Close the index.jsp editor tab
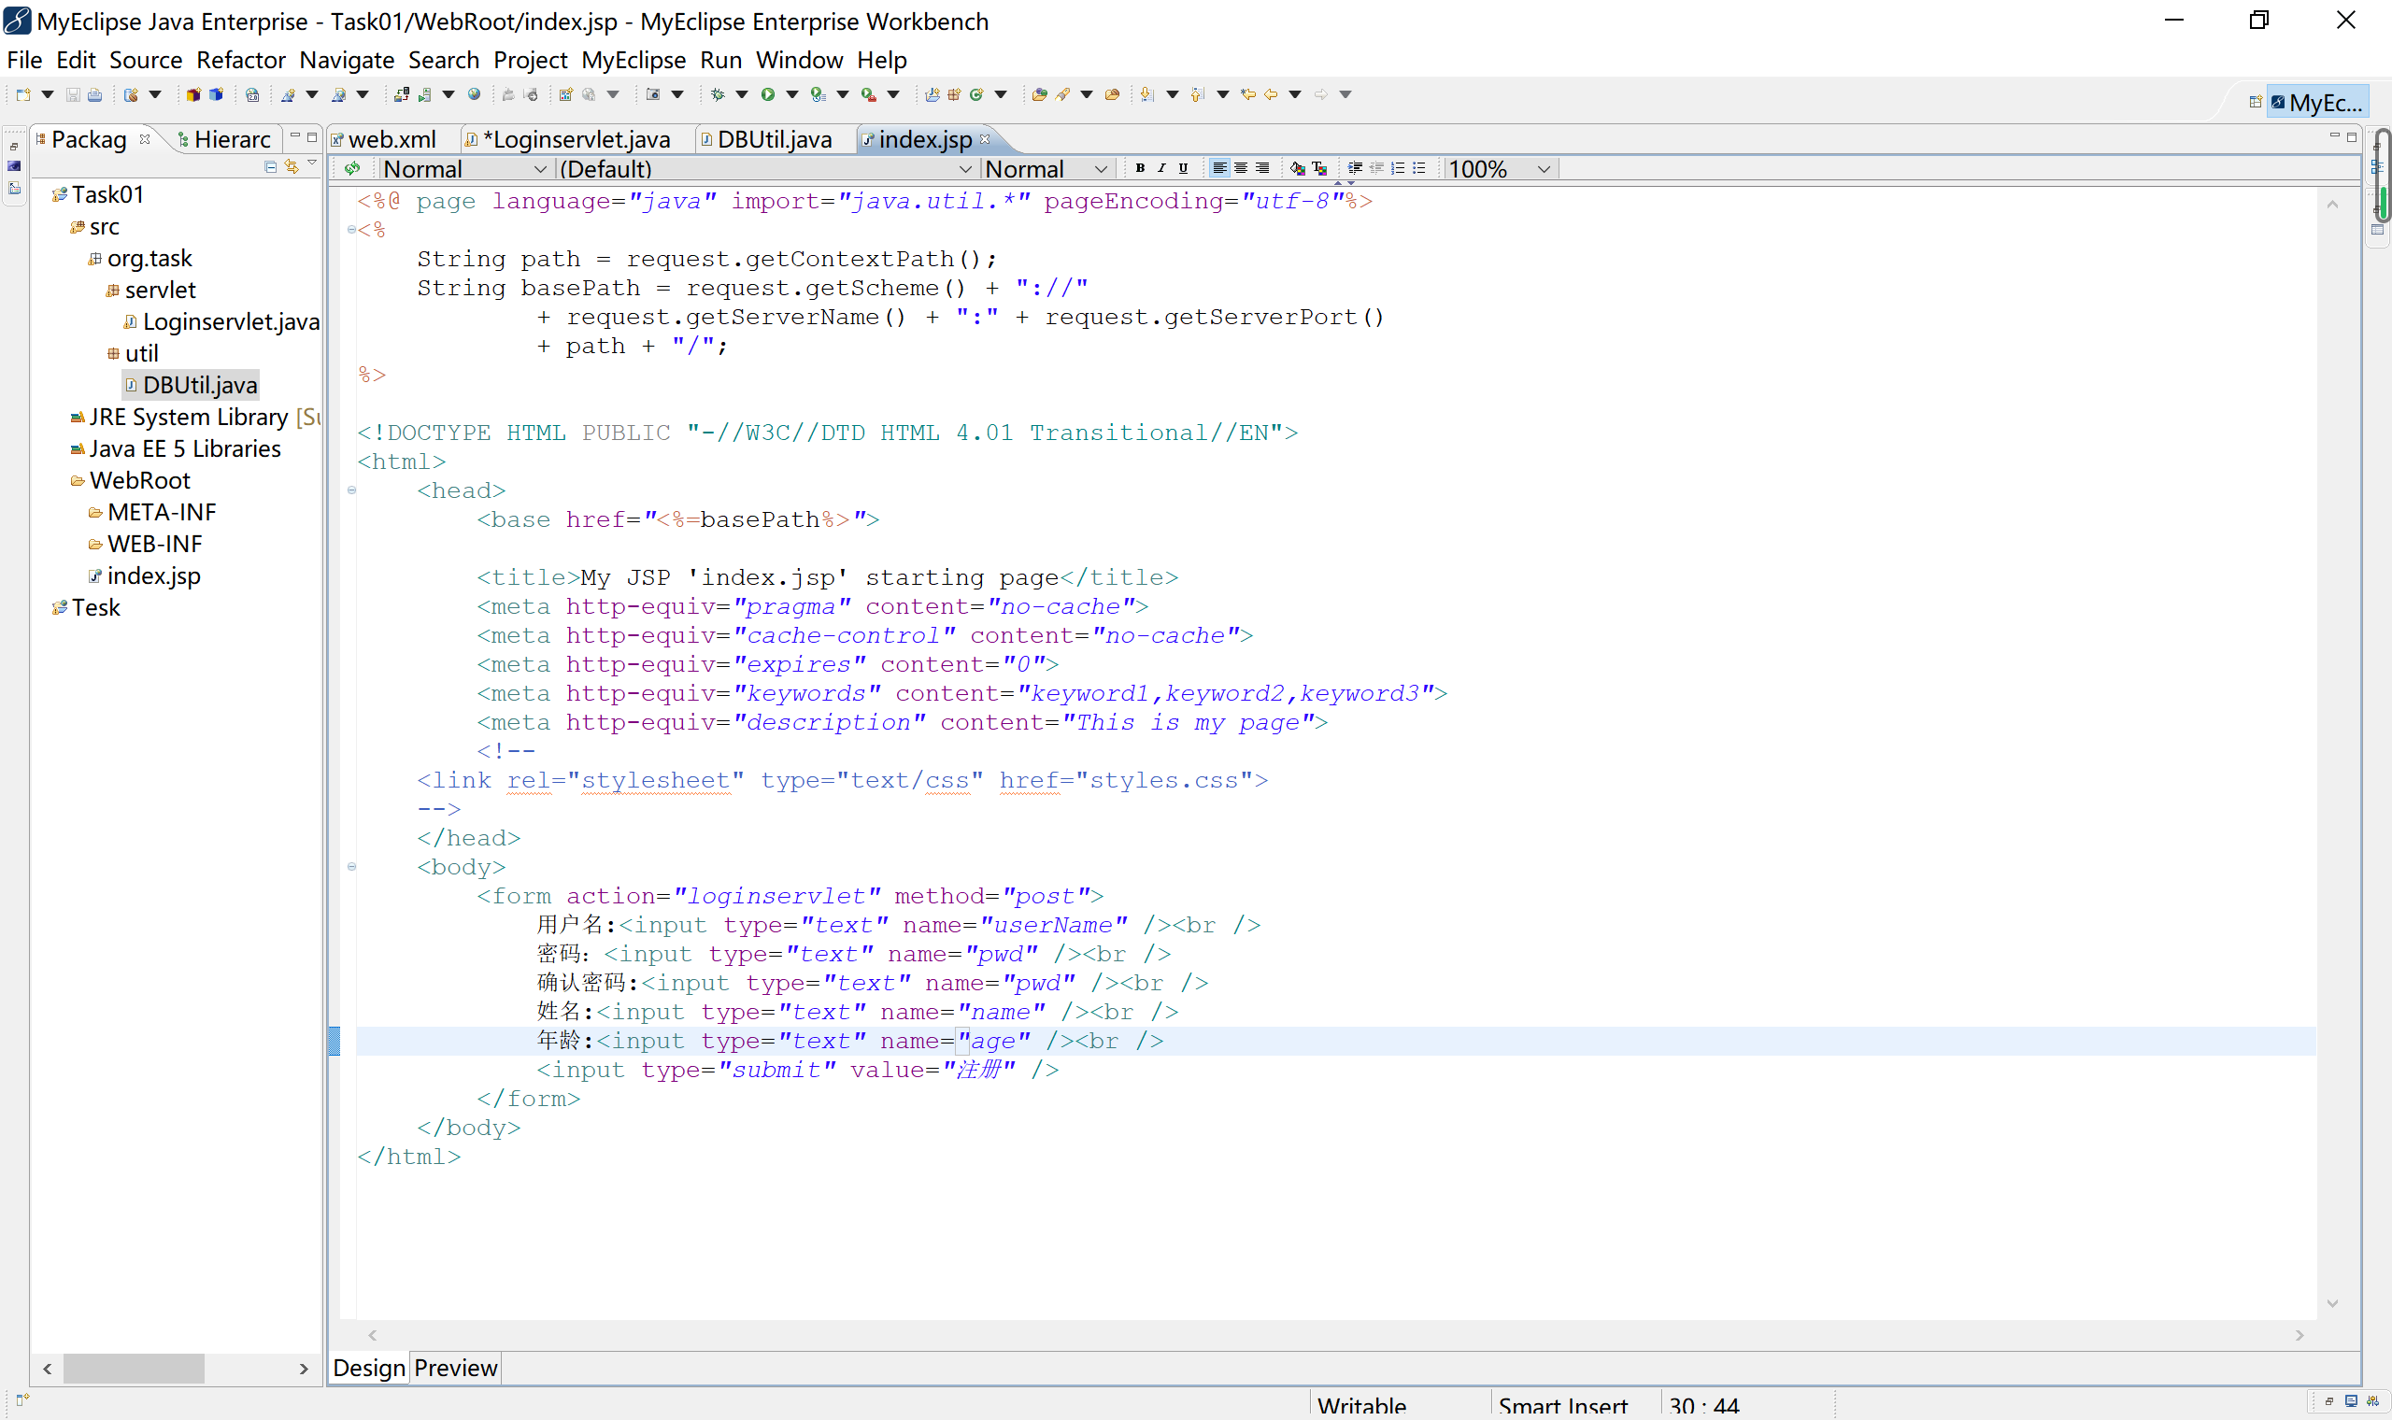 click(985, 139)
